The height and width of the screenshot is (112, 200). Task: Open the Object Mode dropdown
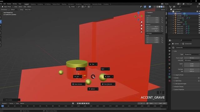pos(7,7)
